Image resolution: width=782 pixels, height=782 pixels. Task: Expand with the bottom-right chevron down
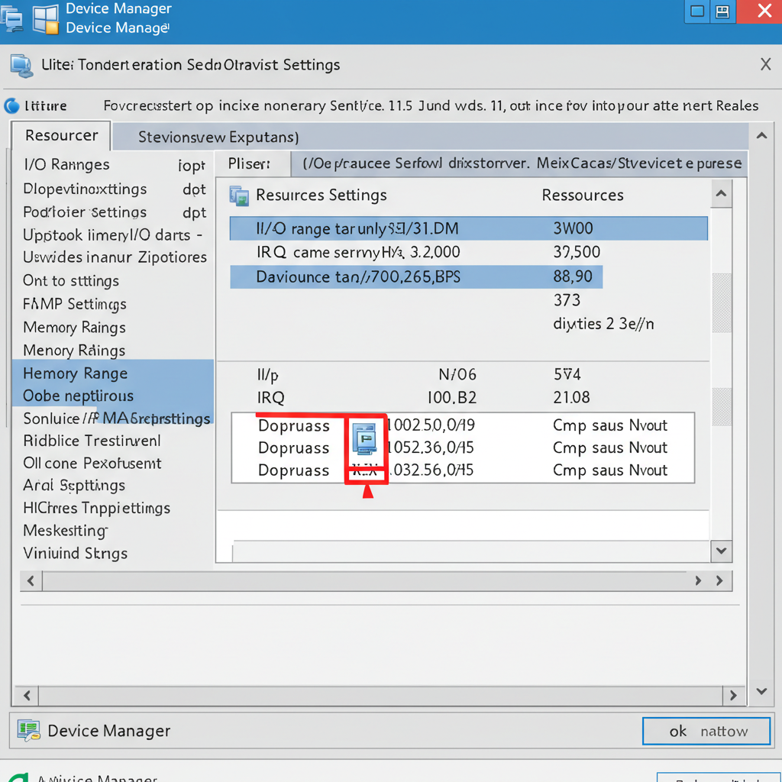point(761,690)
